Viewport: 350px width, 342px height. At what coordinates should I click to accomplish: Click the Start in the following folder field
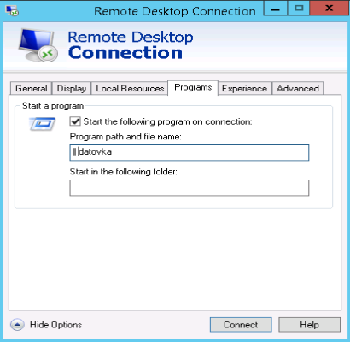pos(190,187)
